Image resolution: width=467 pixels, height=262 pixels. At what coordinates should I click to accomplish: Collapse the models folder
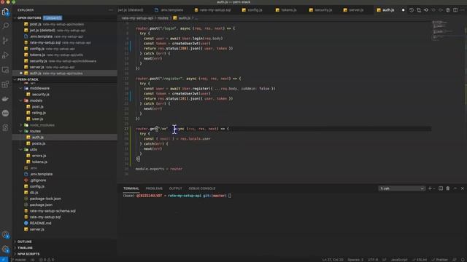(x=20, y=100)
